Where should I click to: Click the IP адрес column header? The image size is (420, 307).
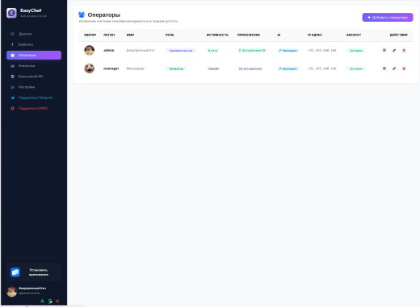coord(315,35)
